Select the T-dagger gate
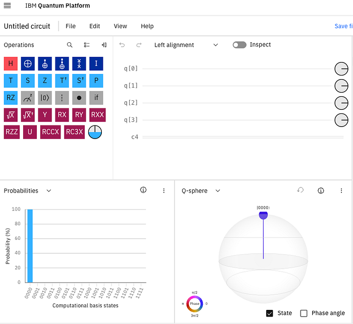The image size is (353, 324). 62,81
